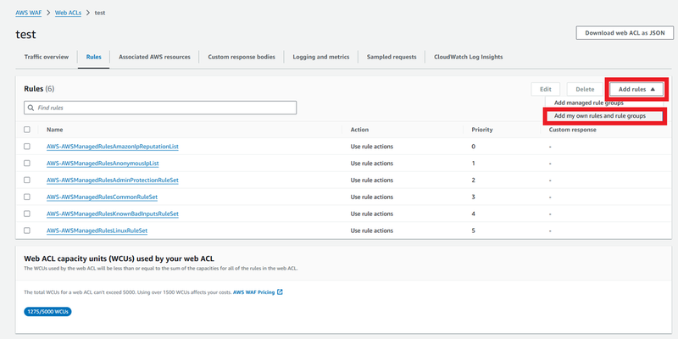Image resolution: width=678 pixels, height=339 pixels.
Task: Click the Priority column header
Action: coord(482,130)
